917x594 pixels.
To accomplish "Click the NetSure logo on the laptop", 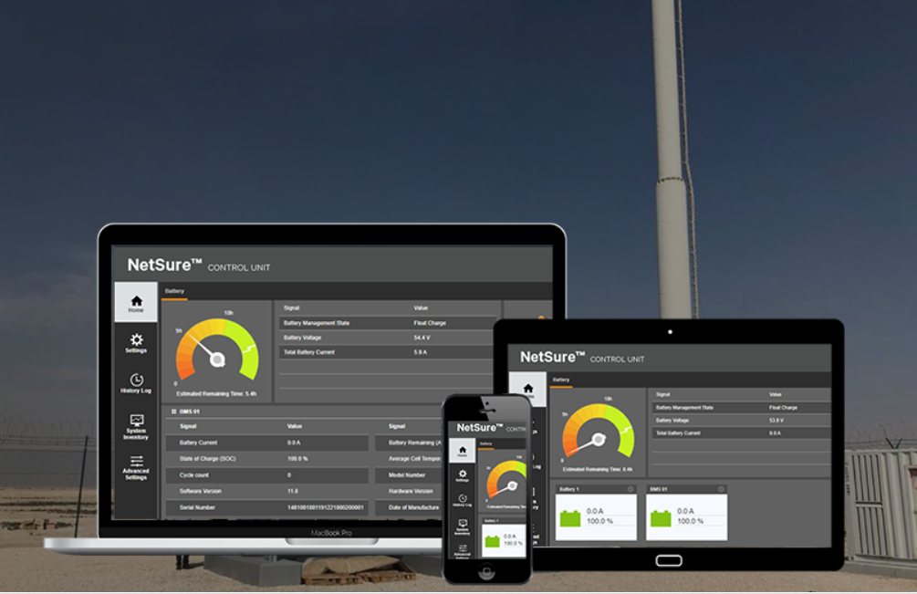I will pyautogui.click(x=164, y=265).
